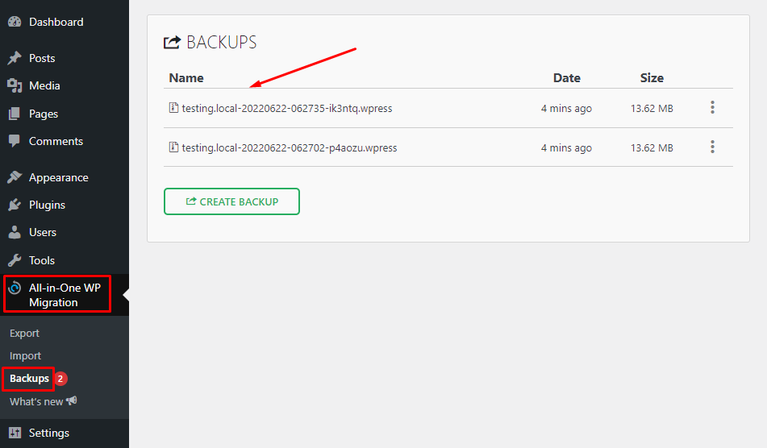Click the BACKUPS heading export icon
The image size is (767, 448).
pos(172,43)
